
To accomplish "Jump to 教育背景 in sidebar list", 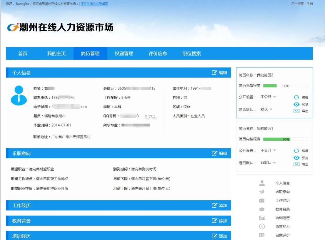I will point(283,209).
